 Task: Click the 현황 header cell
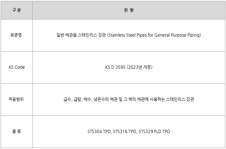tap(129, 10)
